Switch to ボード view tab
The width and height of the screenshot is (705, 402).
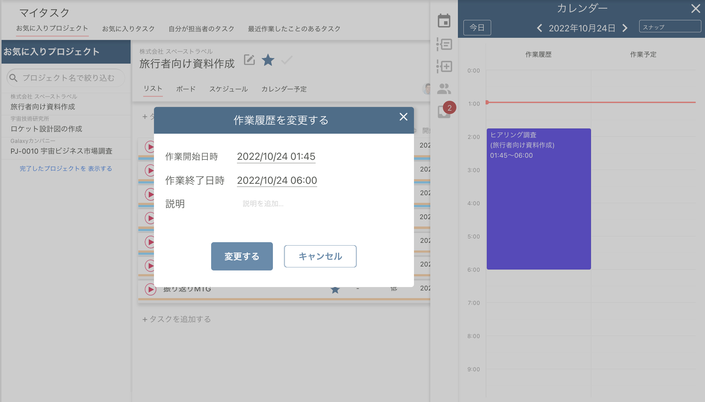pyautogui.click(x=186, y=89)
